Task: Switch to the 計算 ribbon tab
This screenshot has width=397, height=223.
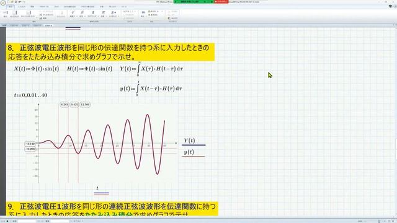Action: pyautogui.click(x=102, y=7)
